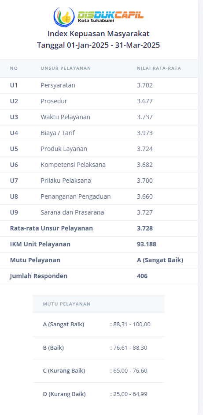This screenshot has height=415, width=203.
Task: Click the NILAI RATA-RATA column header
Action: (x=159, y=68)
